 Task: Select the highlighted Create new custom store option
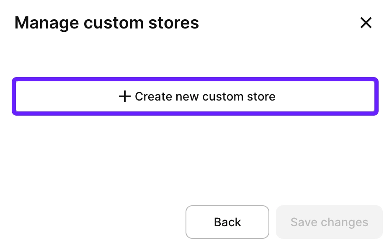(x=195, y=96)
